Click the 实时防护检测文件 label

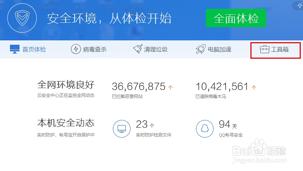(x=154, y=135)
